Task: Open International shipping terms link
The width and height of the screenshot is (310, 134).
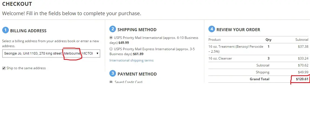Action: click(131, 60)
